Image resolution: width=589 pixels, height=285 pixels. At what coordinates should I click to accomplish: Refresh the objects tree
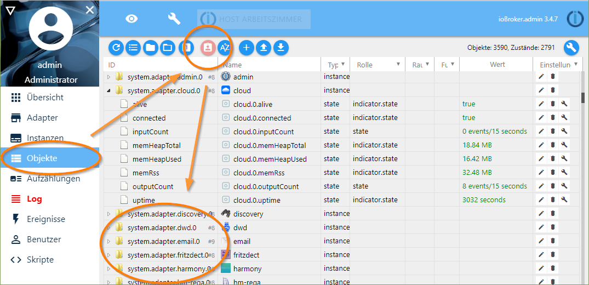116,47
